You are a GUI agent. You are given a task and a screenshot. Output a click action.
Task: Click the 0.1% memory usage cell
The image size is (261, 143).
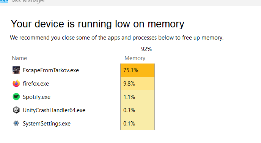[137, 124]
